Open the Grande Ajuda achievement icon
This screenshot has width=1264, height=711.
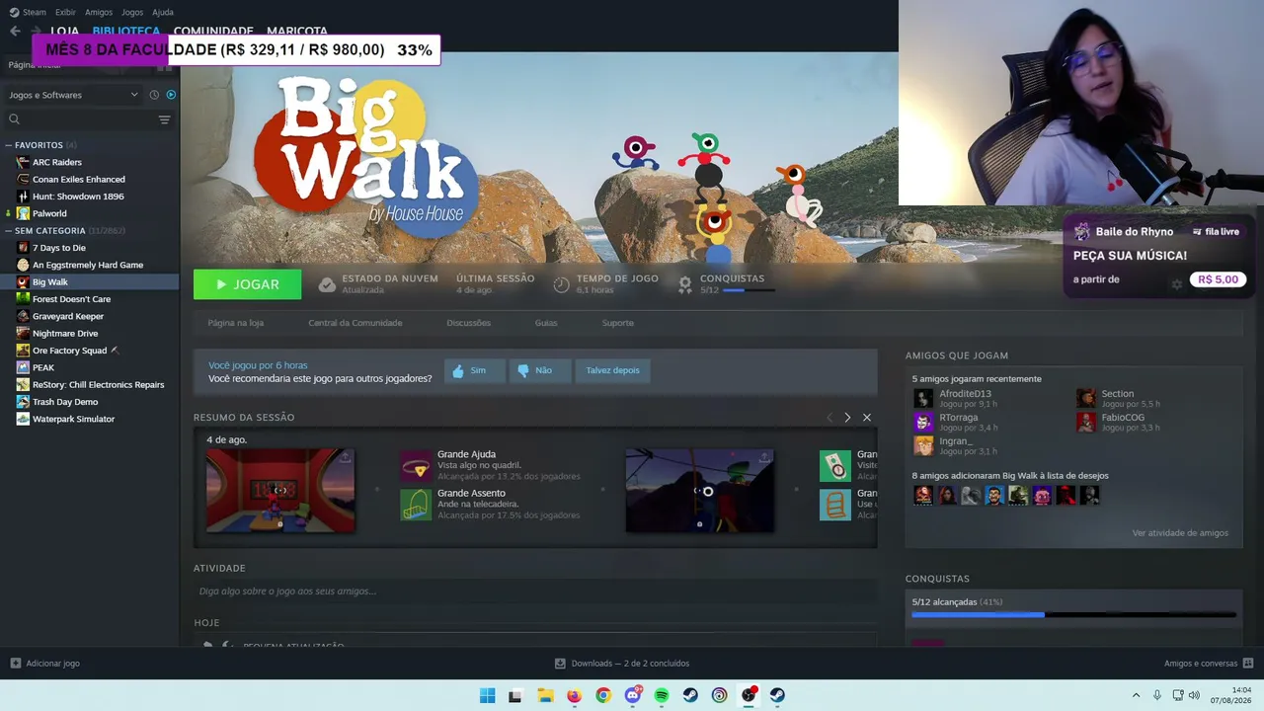[x=416, y=466]
